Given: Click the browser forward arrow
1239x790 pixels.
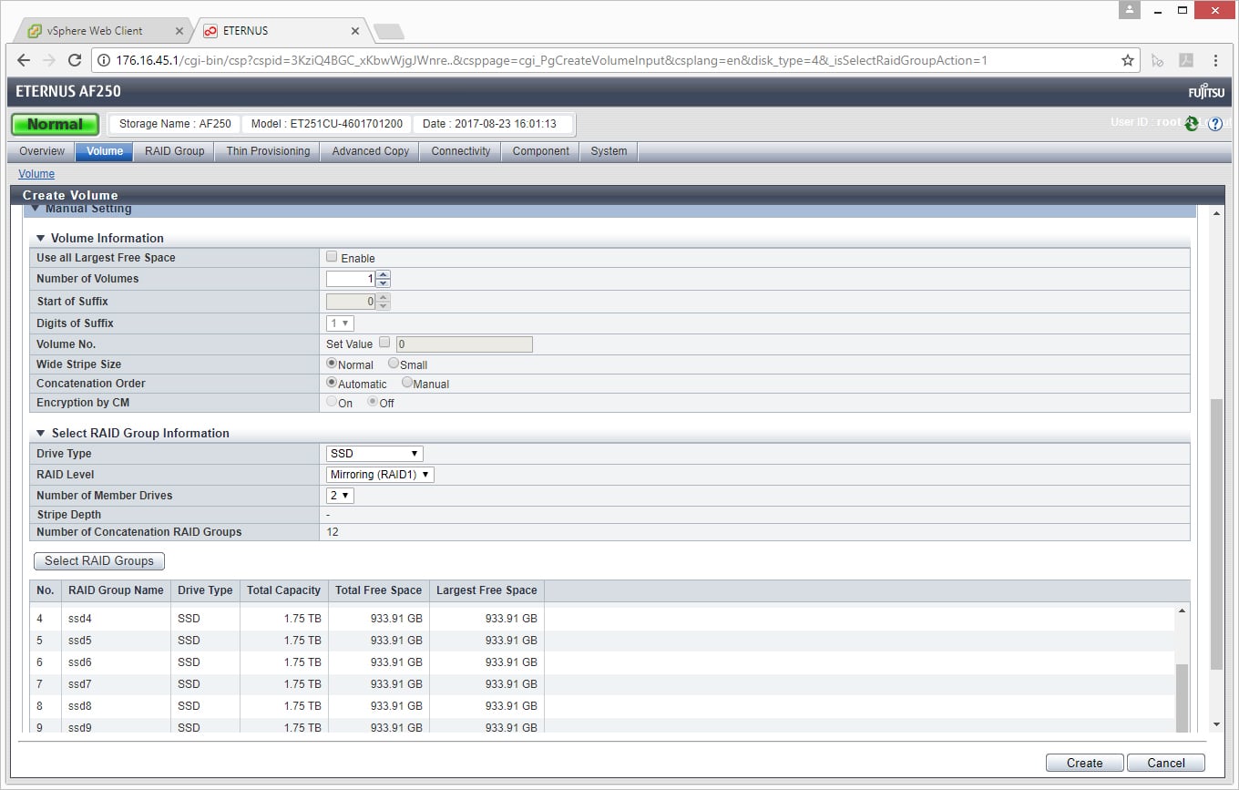Looking at the screenshot, I should tap(49, 60).
